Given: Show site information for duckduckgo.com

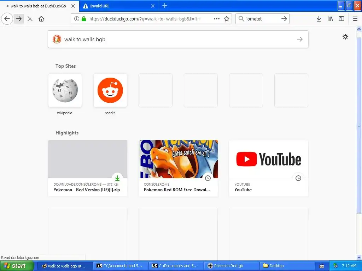Looking at the screenshot, I should 77,19.
